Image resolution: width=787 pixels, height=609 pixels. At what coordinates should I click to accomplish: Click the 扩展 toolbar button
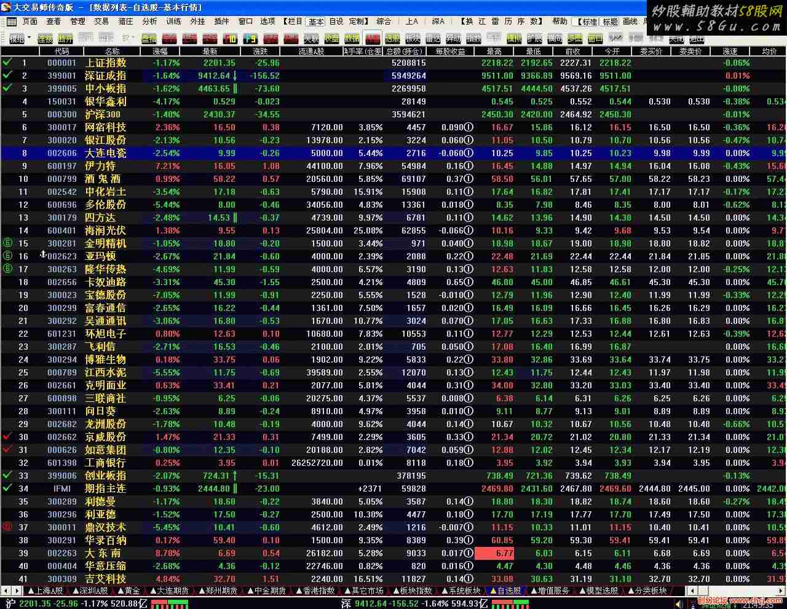pos(534,39)
